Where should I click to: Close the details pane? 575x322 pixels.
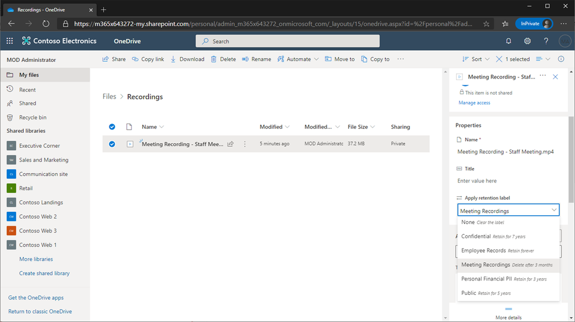coord(555,77)
